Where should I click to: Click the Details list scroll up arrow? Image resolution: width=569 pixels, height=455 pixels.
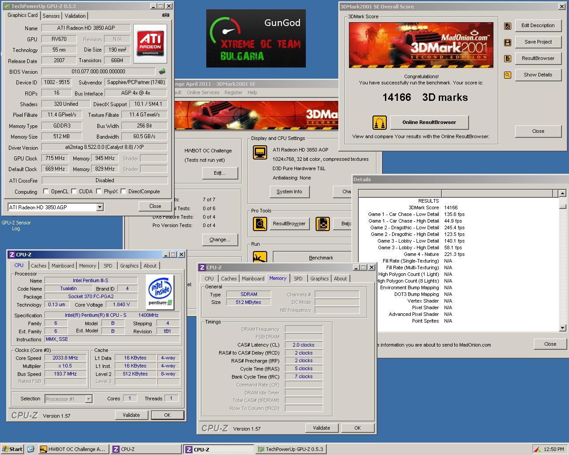point(563,193)
